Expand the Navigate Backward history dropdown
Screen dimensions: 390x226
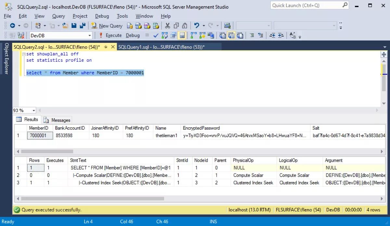click(19, 26)
